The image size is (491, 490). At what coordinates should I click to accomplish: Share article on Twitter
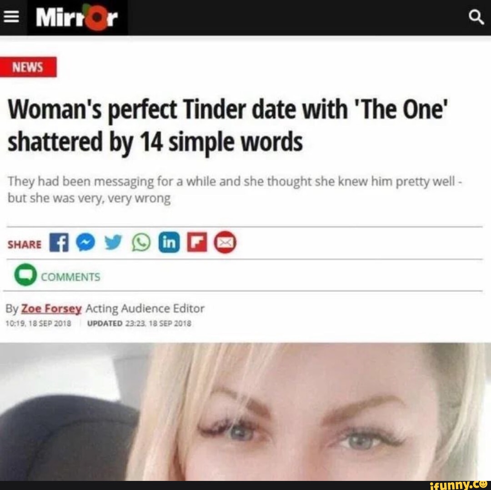pyautogui.click(x=113, y=243)
